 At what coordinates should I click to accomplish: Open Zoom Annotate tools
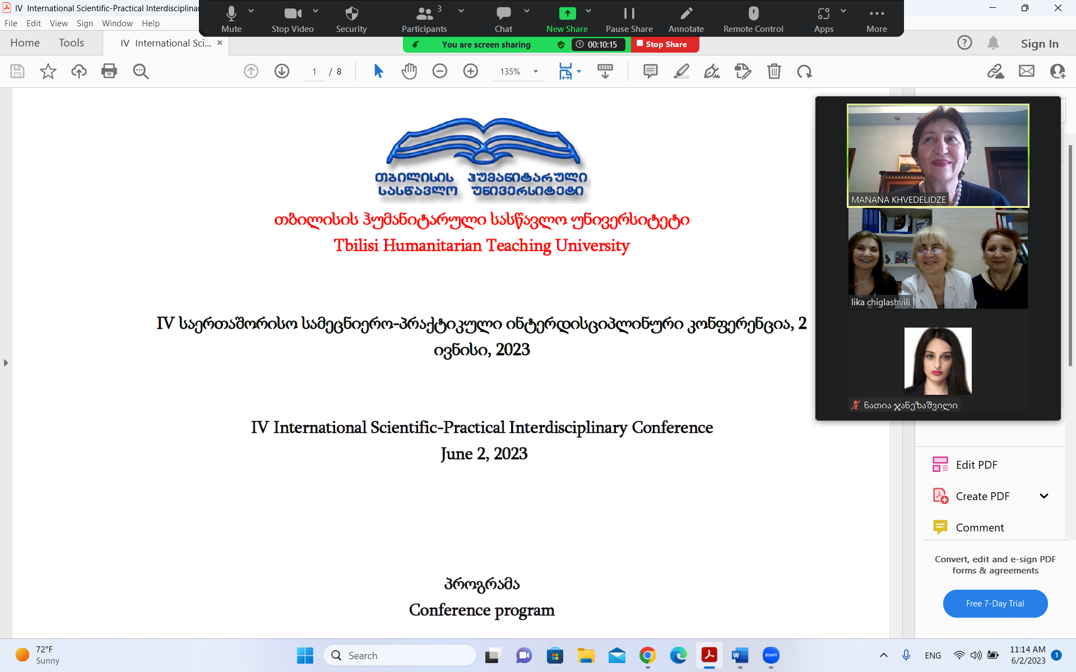pos(686,20)
